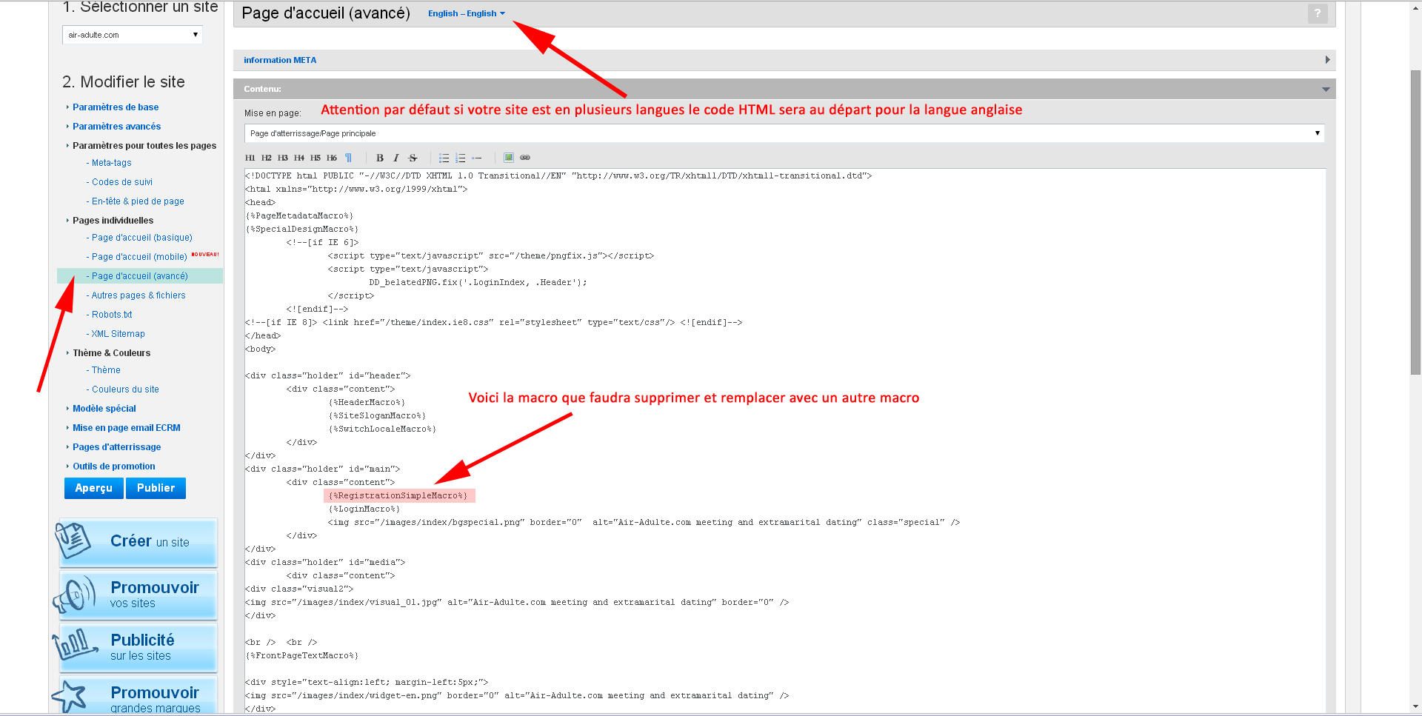Viewport: 1422px width, 716px height.
Task: Open Page d'accueil (mobile)
Action: tap(139, 257)
